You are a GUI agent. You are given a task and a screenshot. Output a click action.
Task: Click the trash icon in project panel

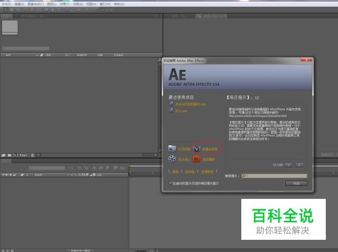tap(33, 155)
